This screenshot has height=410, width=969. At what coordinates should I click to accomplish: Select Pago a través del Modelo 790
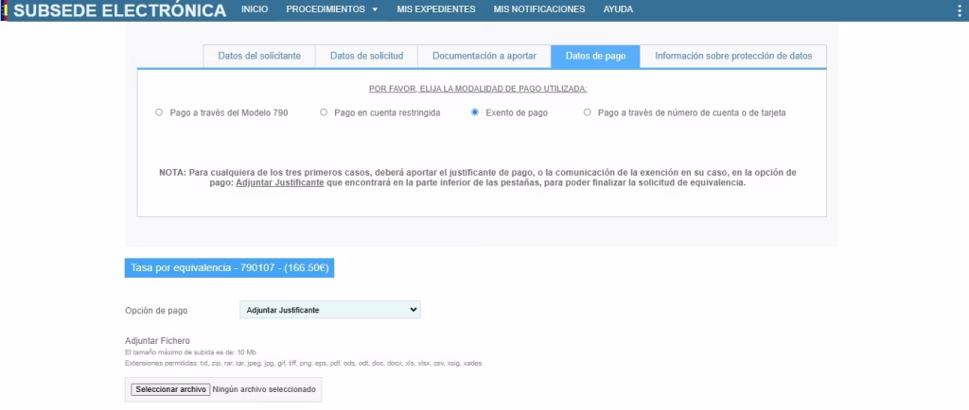pos(159,112)
